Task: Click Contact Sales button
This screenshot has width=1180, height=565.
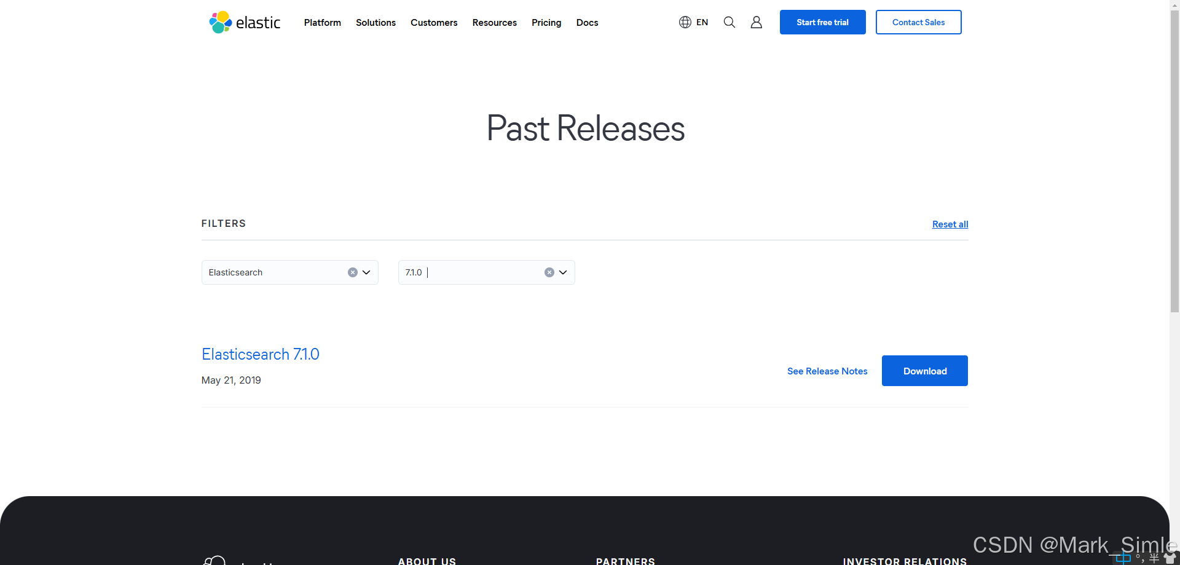Action: coord(919,22)
